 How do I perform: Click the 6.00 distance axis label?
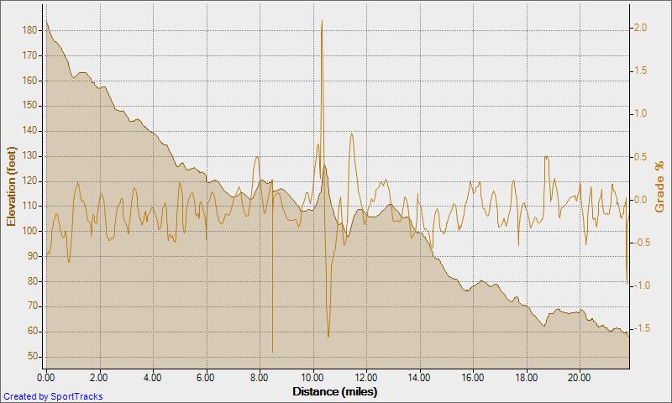(x=206, y=378)
